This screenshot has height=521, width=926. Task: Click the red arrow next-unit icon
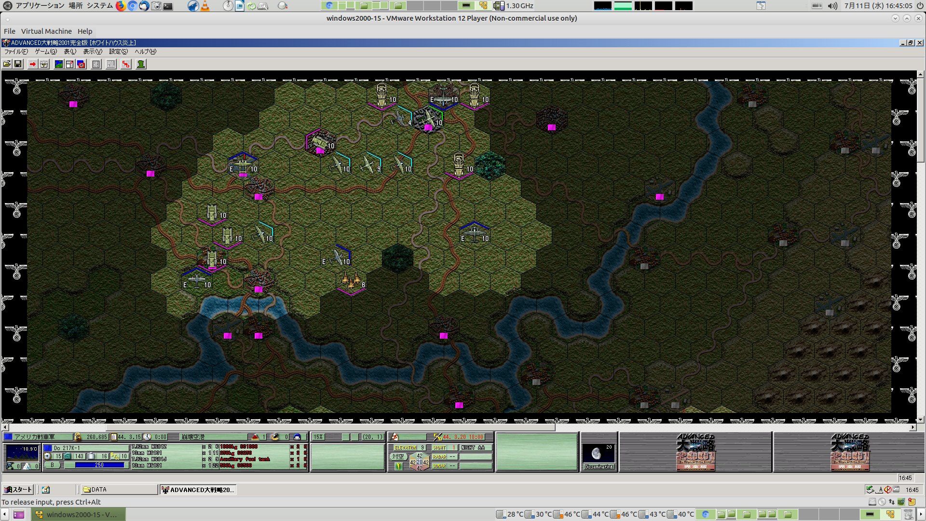[x=32, y=64]
